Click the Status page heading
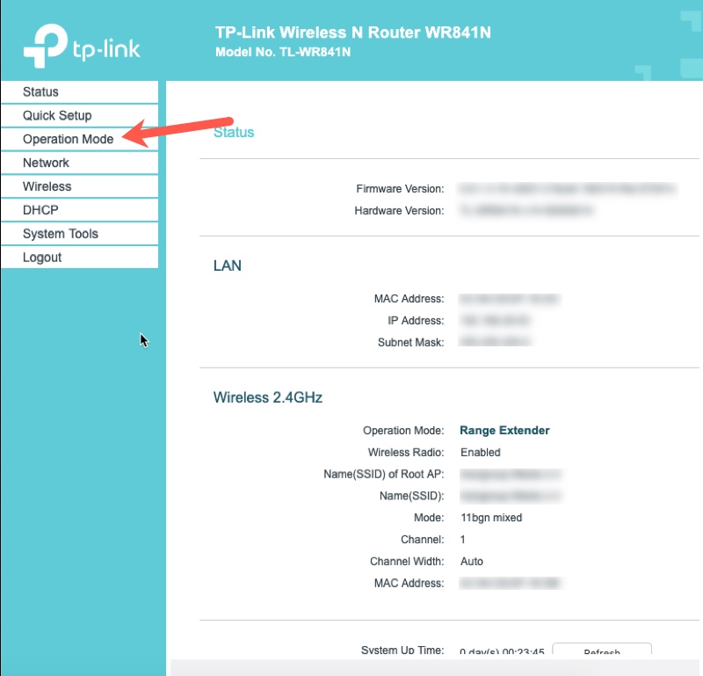Viewport: 703px width, 676px height. pos(234,133)
